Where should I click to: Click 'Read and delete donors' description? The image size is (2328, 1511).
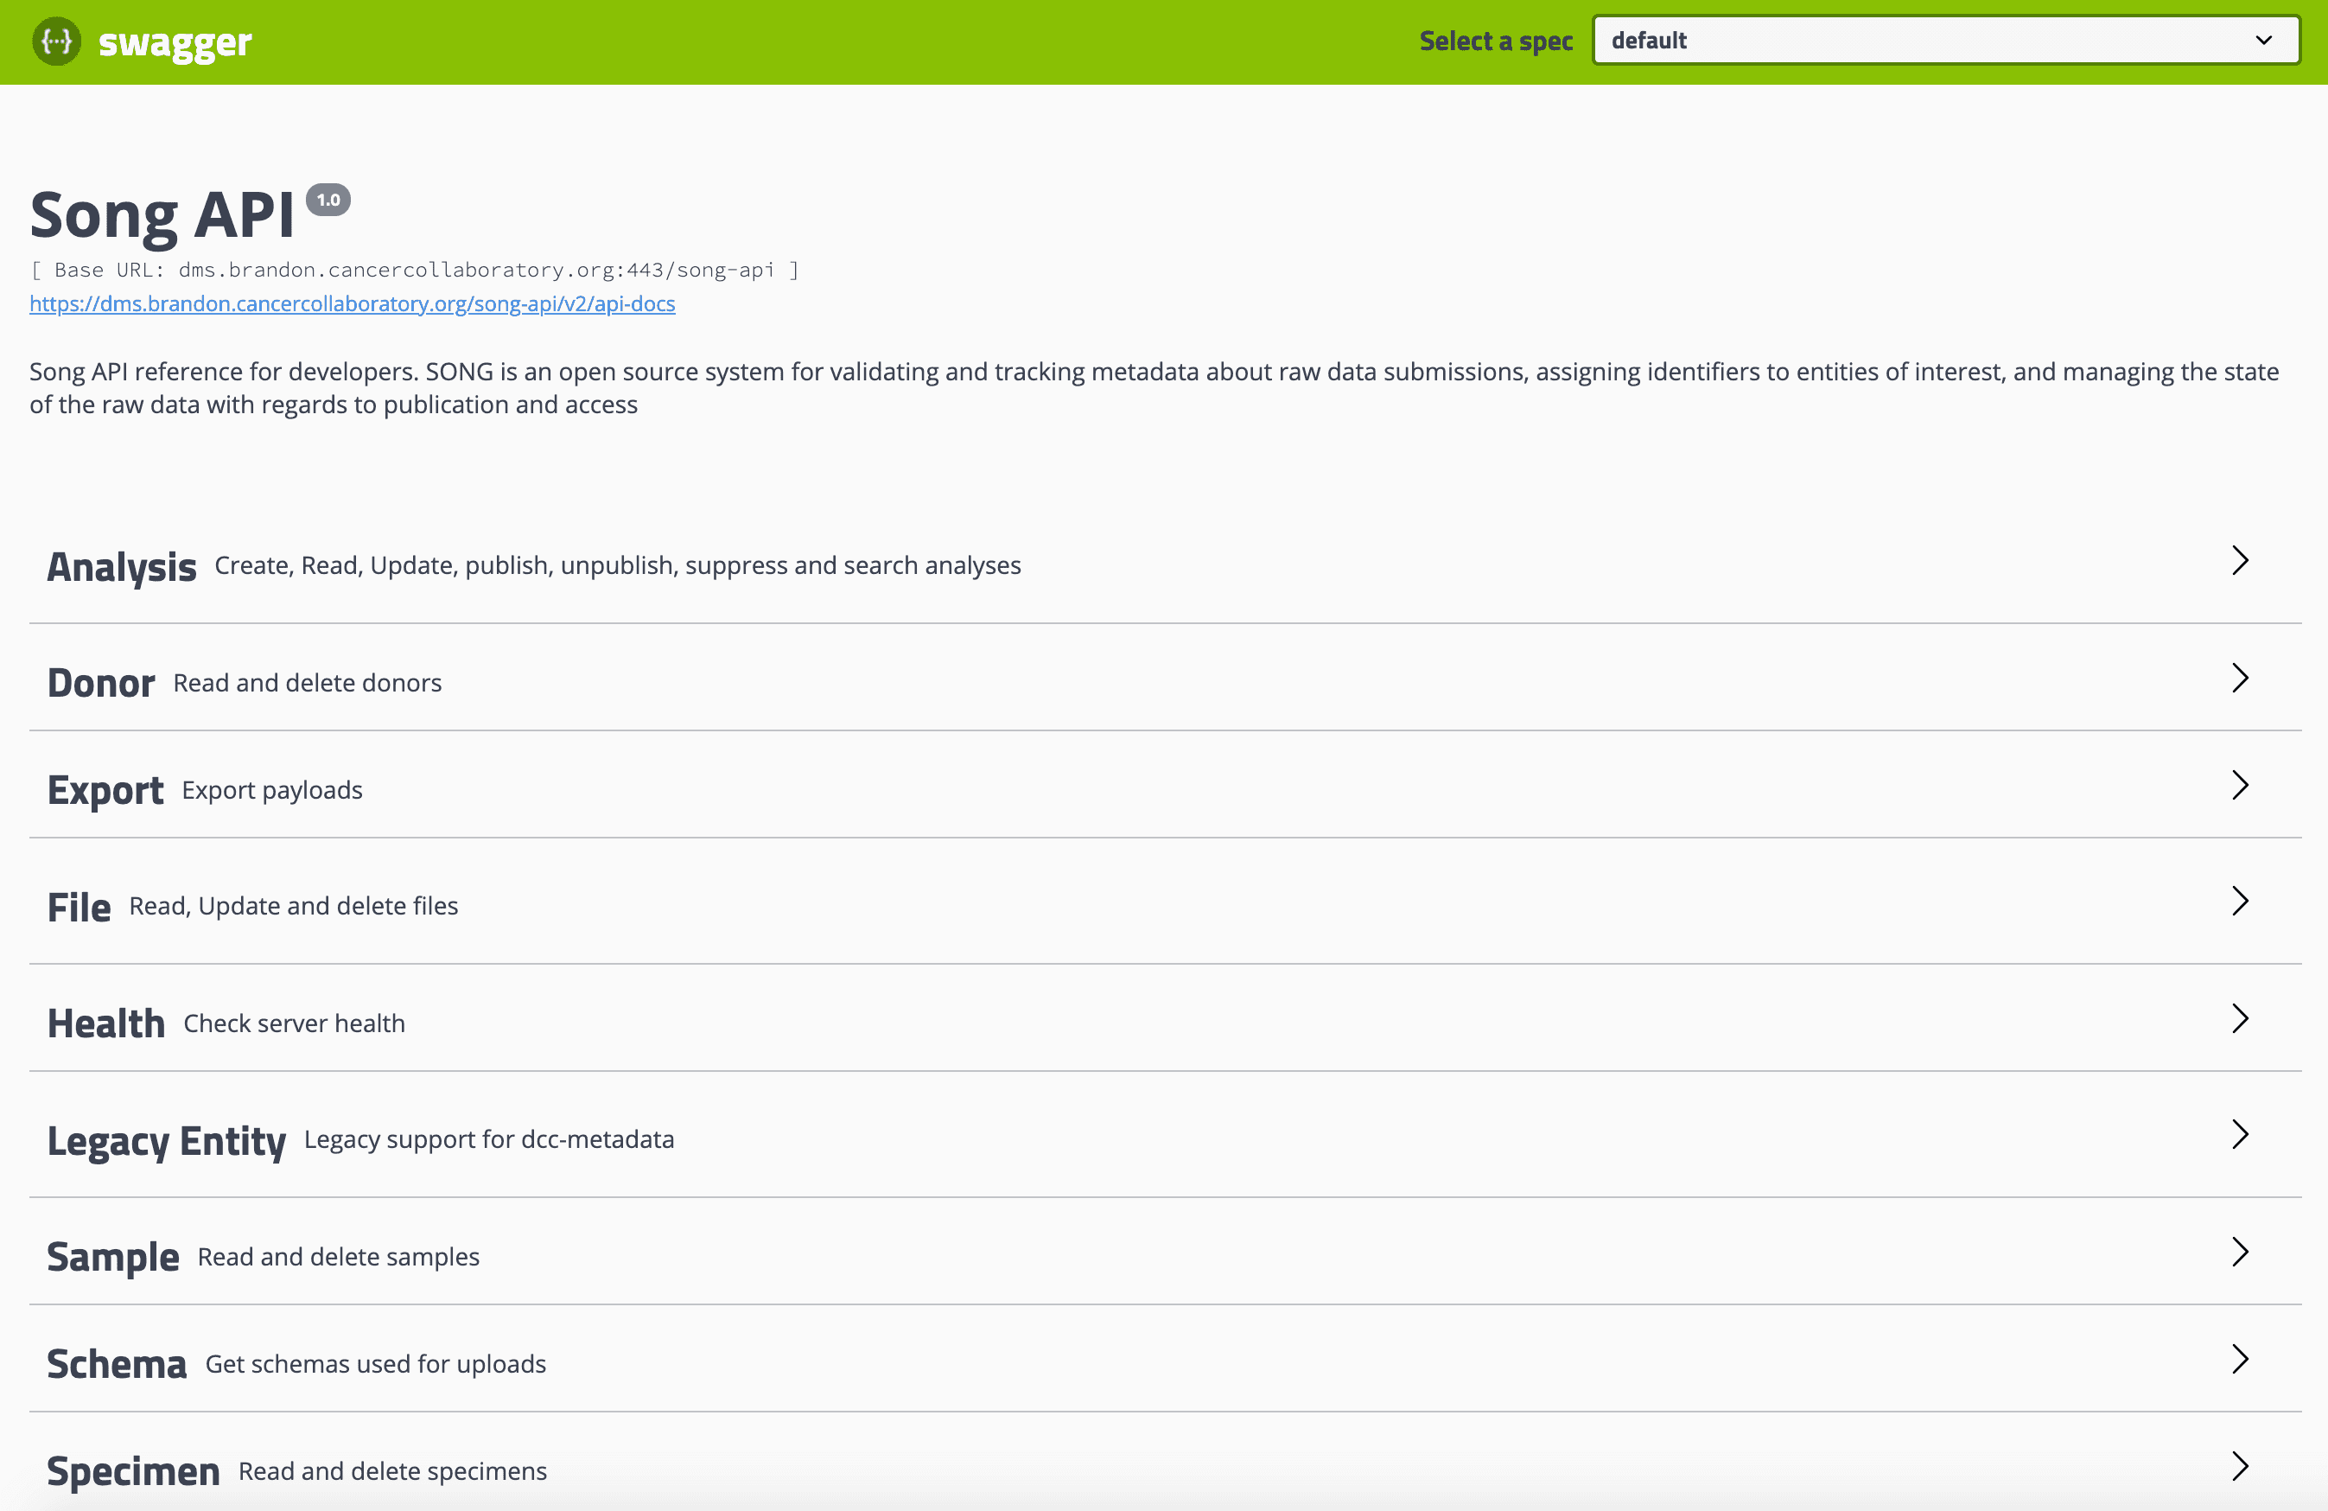tap(308, 683)
